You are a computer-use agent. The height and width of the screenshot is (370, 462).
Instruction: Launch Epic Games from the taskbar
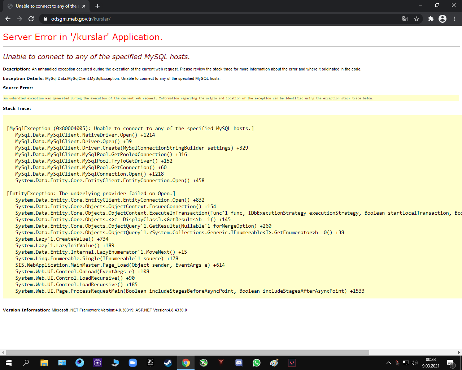pos(151,363)
